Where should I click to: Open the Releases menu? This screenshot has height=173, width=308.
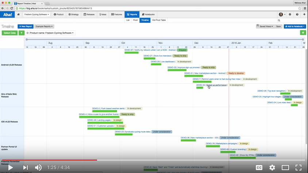tap(89, 15)
